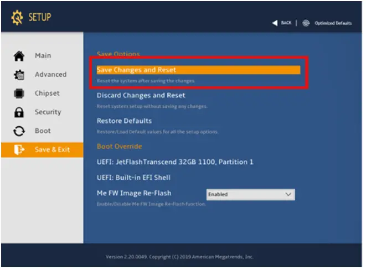Click the chip icon beside Chipset

[x=19, y=94]
